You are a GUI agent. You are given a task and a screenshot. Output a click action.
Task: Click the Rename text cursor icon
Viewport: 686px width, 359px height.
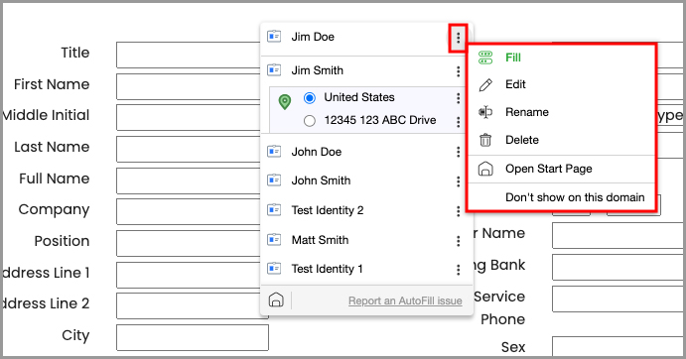click(485, 112)
